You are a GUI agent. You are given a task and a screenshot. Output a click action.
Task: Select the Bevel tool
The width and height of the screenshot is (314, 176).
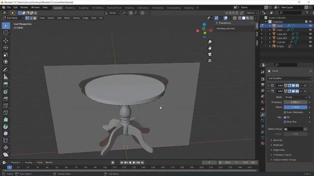(x=5, y=99)
